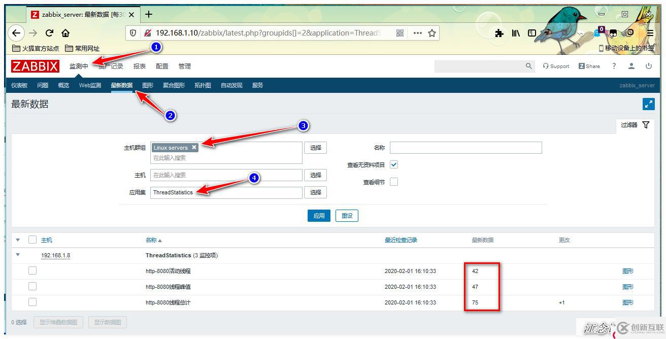Switch to the 问题 submenu
Screen dimensions: 666x339
pyautogui.click(x=43, y=85)
